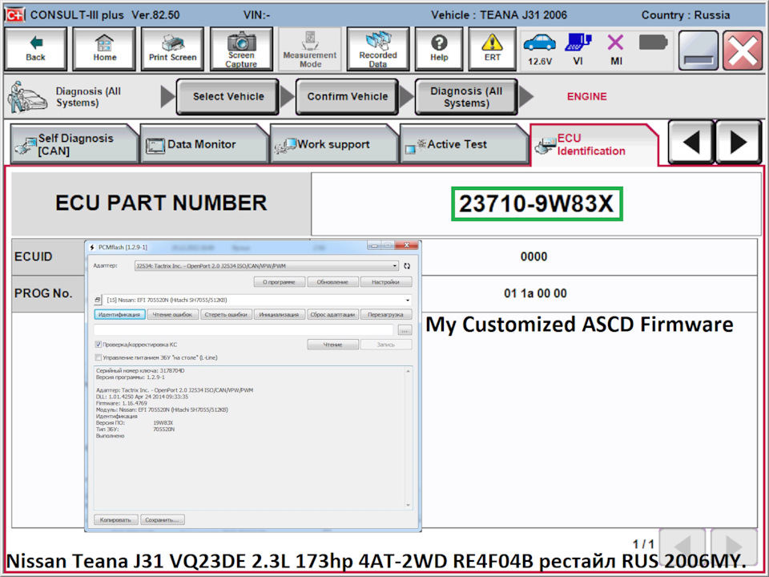The height and width of the screenshot is (577, 769).
Task: Go to Diagnosis (All Systems) step button
Action: pyautogui.click(x=466, y=97)
